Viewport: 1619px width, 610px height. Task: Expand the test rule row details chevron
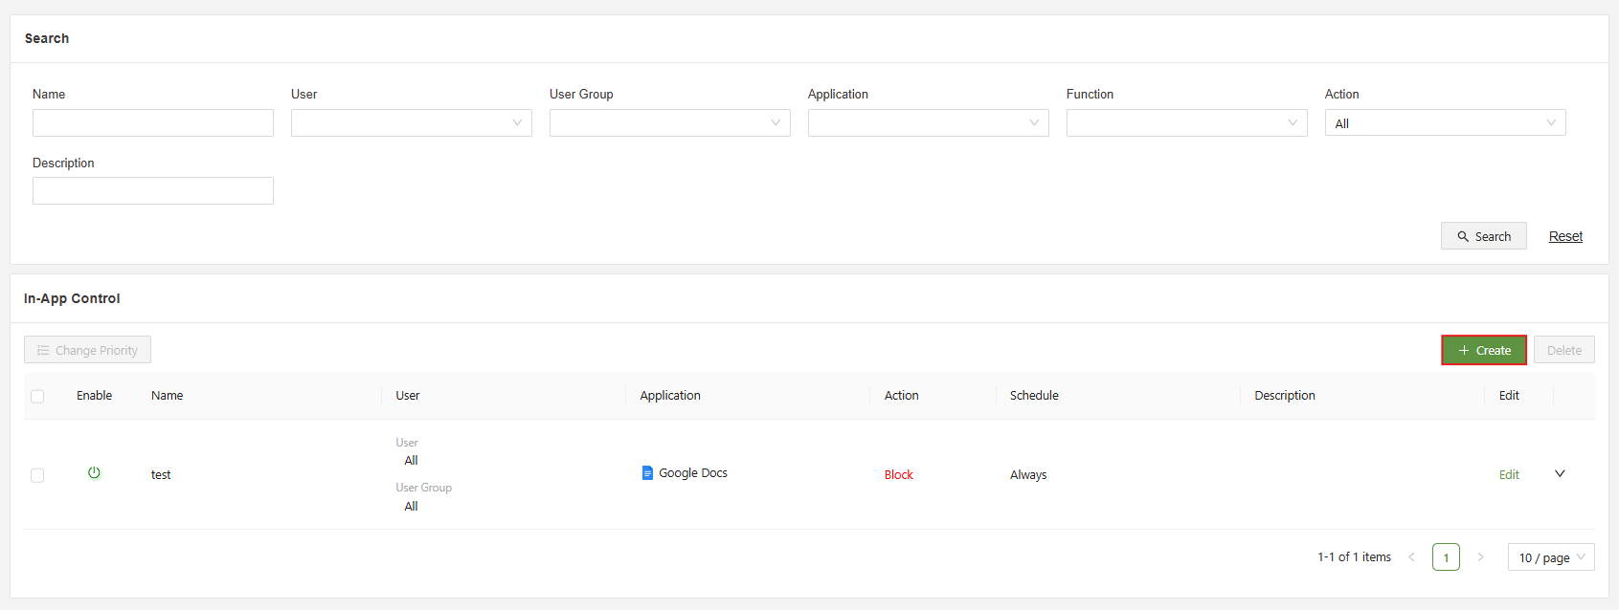[x=1560, y=473]
